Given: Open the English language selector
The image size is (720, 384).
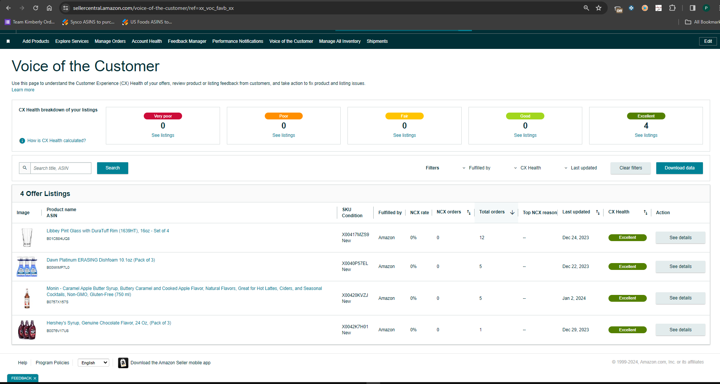Looking at the screenshot, I should click(x=94, y=363).
